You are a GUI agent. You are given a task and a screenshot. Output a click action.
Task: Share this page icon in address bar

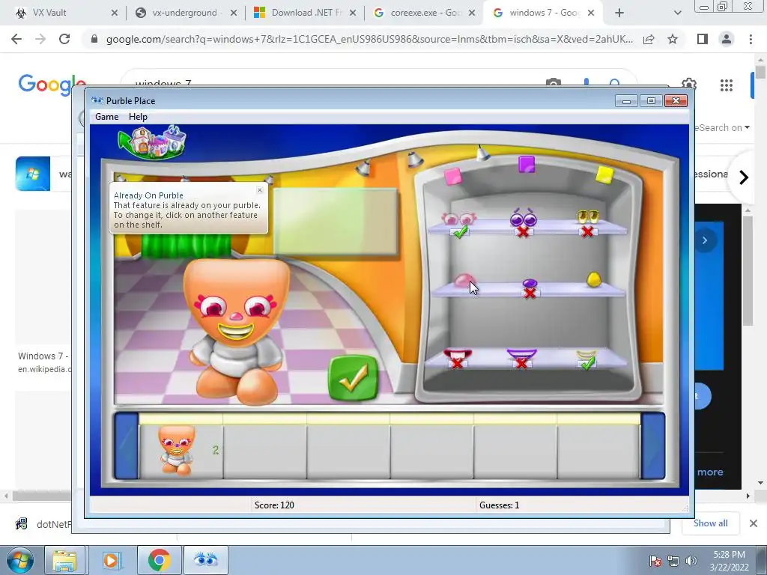point(649,39)
